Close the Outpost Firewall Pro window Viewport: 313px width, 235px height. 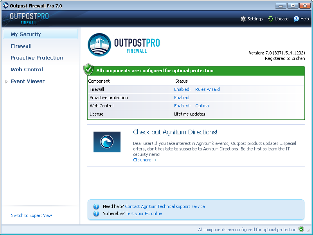click(305, 5)
